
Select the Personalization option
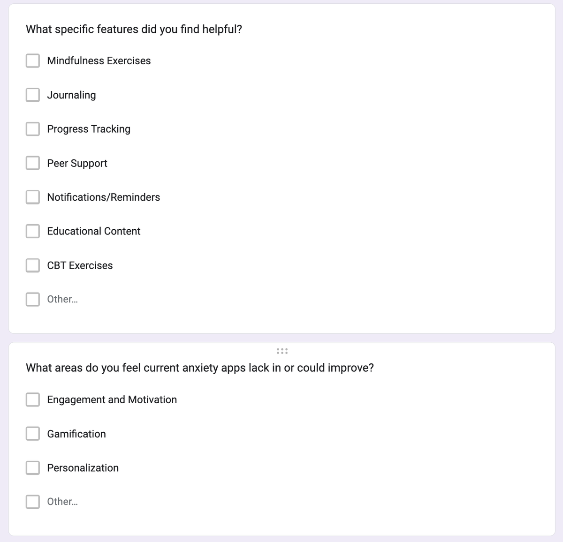coord(32,467)
